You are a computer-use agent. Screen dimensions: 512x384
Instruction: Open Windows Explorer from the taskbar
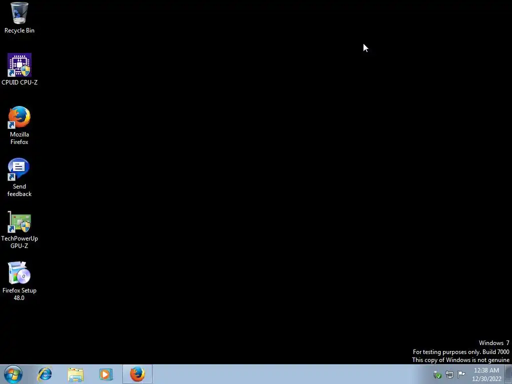pyautogui.click(x=75, y=374)
